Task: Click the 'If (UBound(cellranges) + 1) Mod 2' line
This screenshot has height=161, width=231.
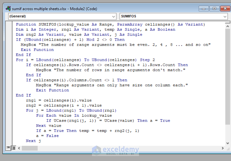Action: 70,40
